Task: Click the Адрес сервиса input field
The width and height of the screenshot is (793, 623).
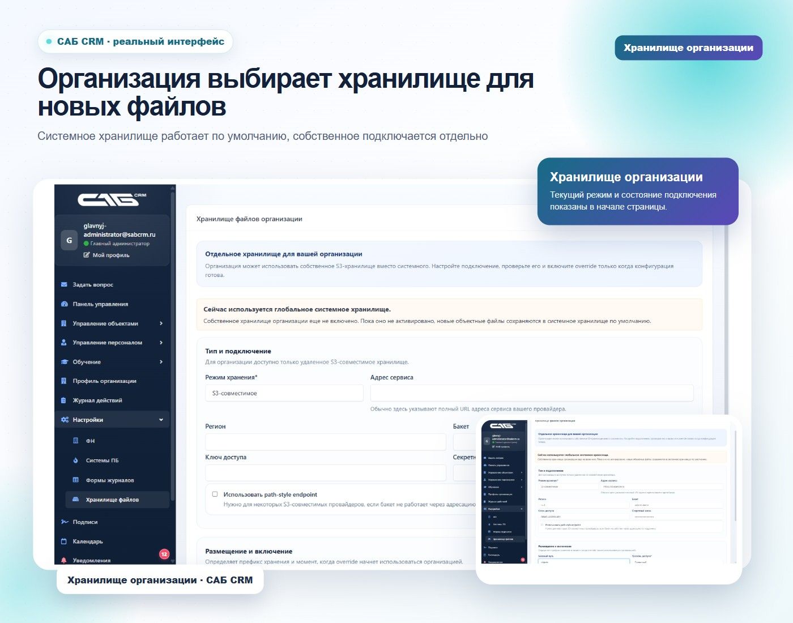Action: [x=532, y=393]
